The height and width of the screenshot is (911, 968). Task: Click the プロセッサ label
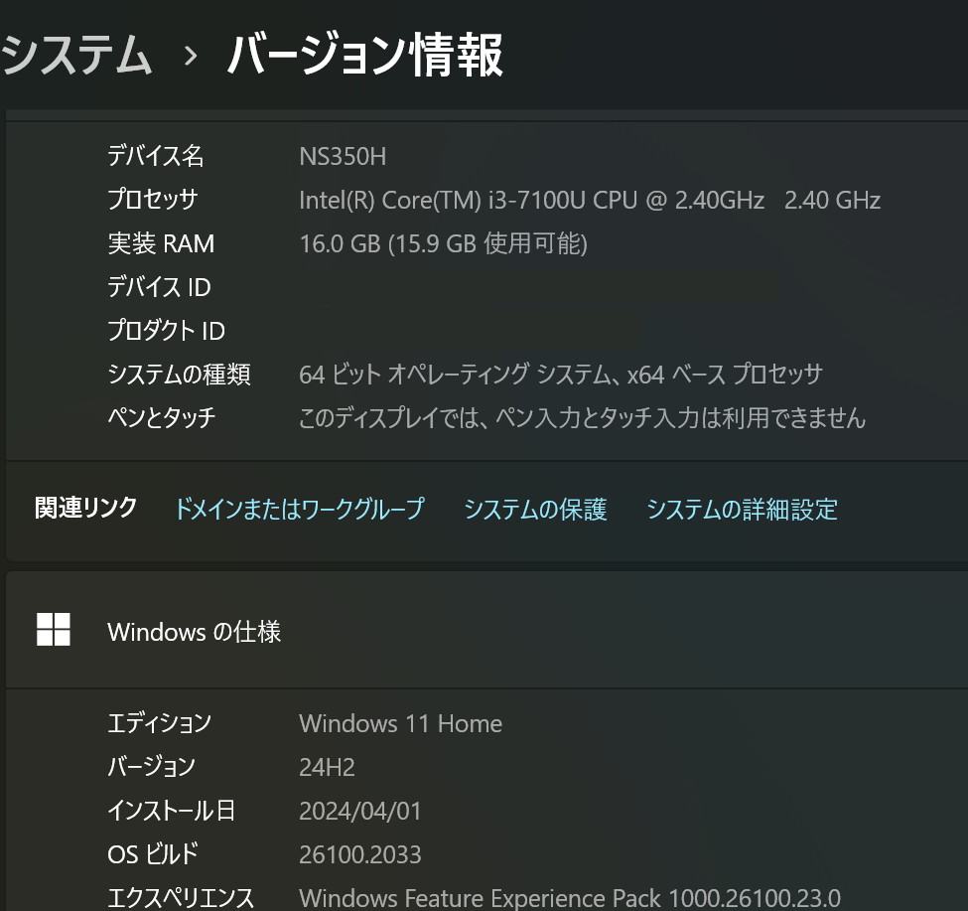coord(153,200)
